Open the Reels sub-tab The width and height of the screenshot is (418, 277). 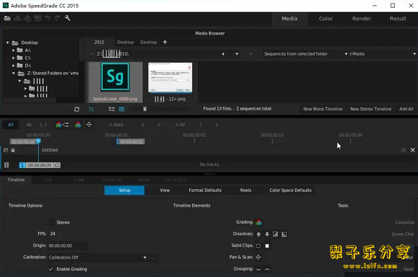[246, 190]
